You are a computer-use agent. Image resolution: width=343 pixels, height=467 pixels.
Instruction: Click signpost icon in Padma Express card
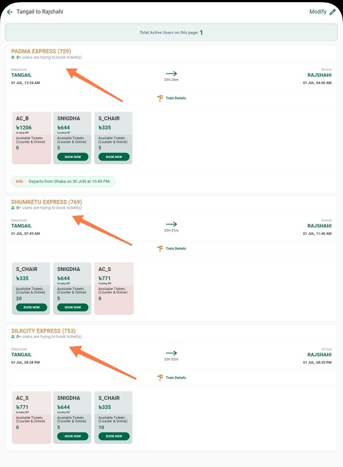[x=160, y=98]
